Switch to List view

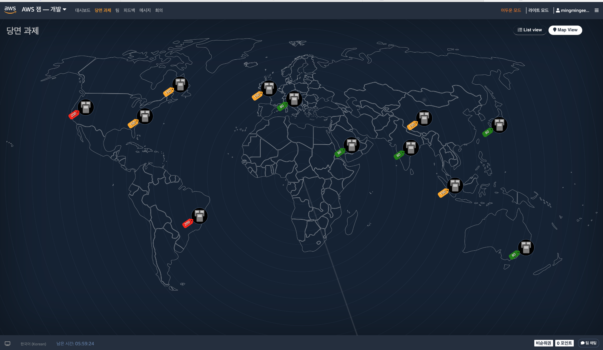point(530,30)
